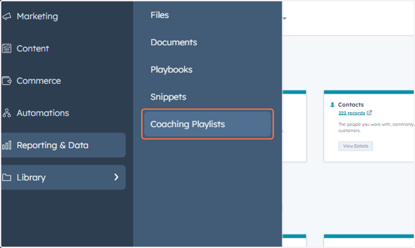This screenshot has width=415, height=248.
Task: Expand the Library submenu chevron
Action: click(x=116, y=177)
